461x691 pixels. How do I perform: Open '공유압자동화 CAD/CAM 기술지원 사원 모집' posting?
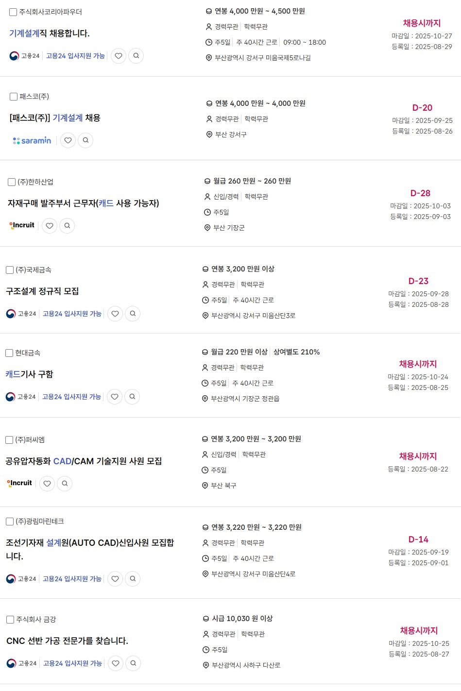(x=84, y=461)
